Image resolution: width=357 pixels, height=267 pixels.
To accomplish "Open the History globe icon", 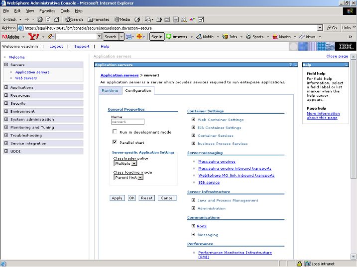I will pyautogui.click(x=137, y=19).
